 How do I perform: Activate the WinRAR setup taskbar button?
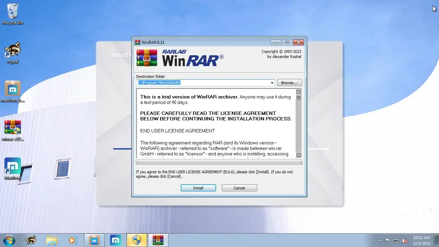click(158, 240)
